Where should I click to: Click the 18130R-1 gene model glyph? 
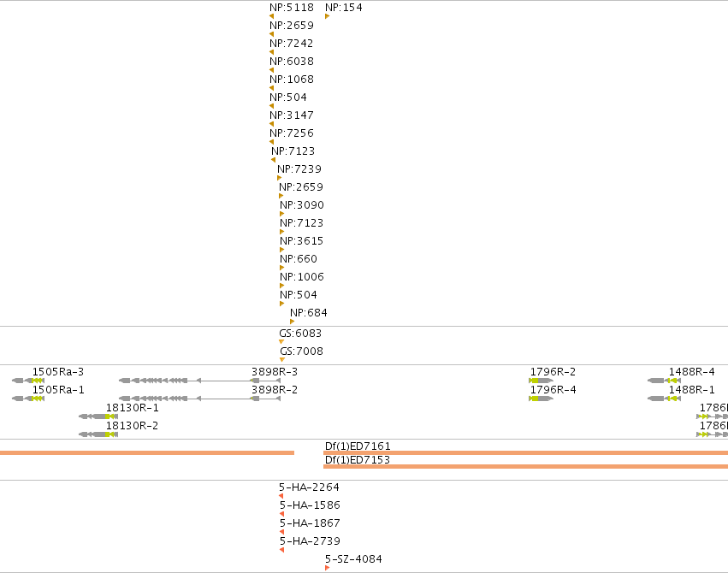pos(98,416)
